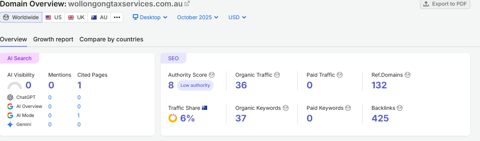Image resolution: width=480 pixels, height=141 pixels.
Task: Click AI Overview cited pages count
Action: pyautogui.click(x=79, y=106)
